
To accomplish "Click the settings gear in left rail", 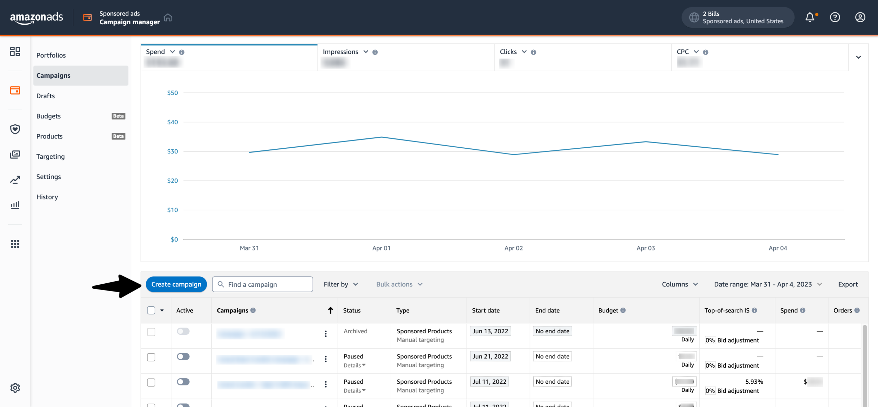I will (15, 388).
